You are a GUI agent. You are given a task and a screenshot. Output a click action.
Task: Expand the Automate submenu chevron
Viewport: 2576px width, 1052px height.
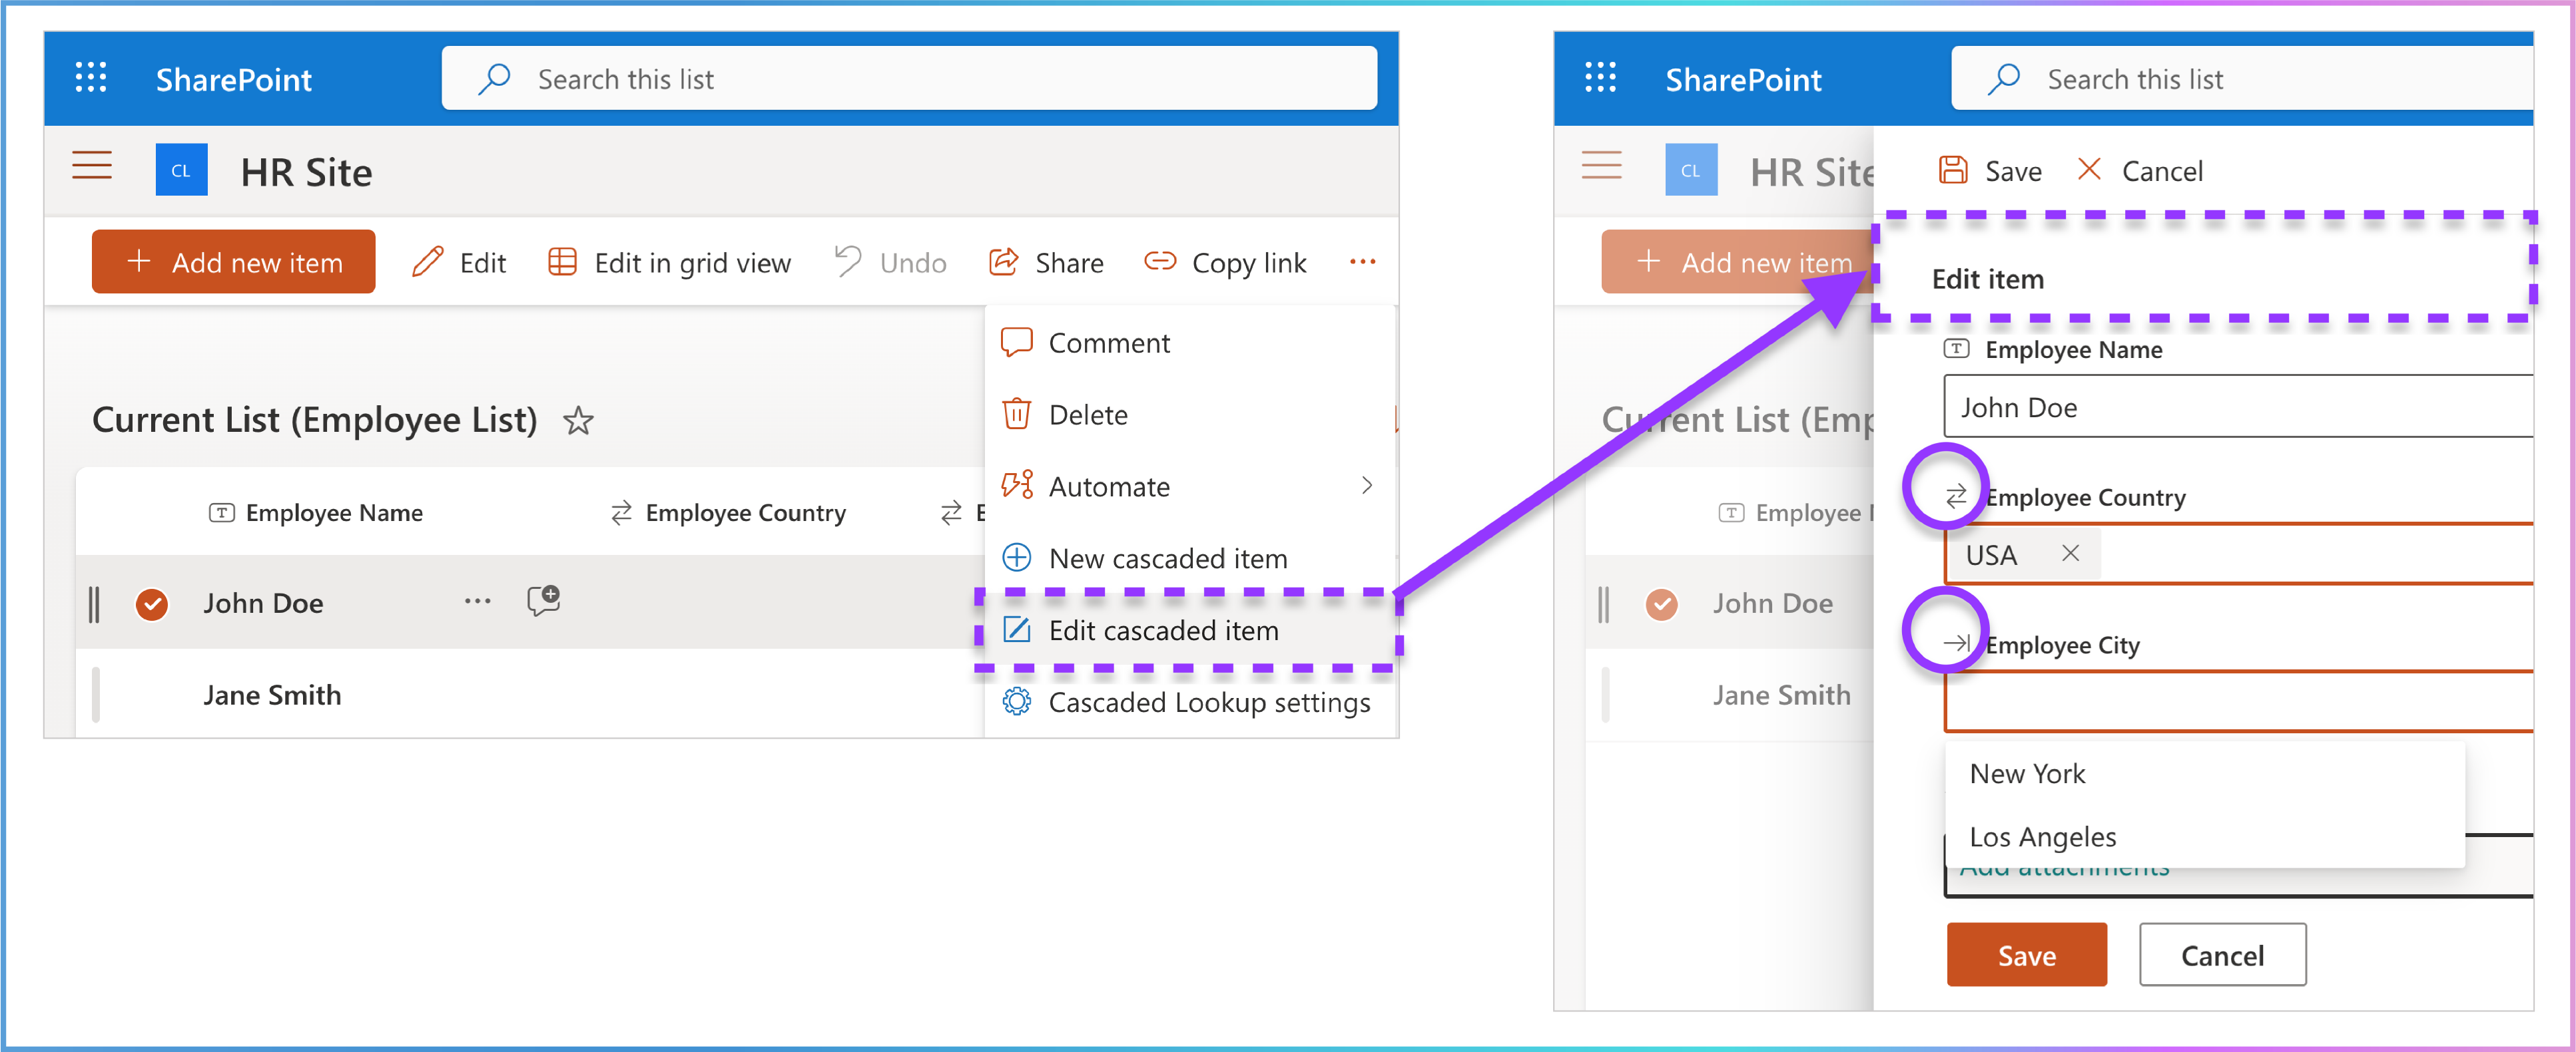coord(1366,486)
